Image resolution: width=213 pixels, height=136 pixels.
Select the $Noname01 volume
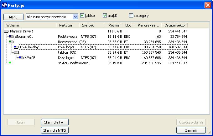pyautogui.click(x=24, y=37)
